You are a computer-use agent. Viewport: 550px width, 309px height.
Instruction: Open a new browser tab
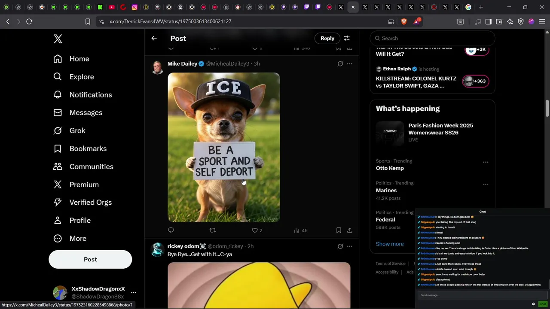481,7
